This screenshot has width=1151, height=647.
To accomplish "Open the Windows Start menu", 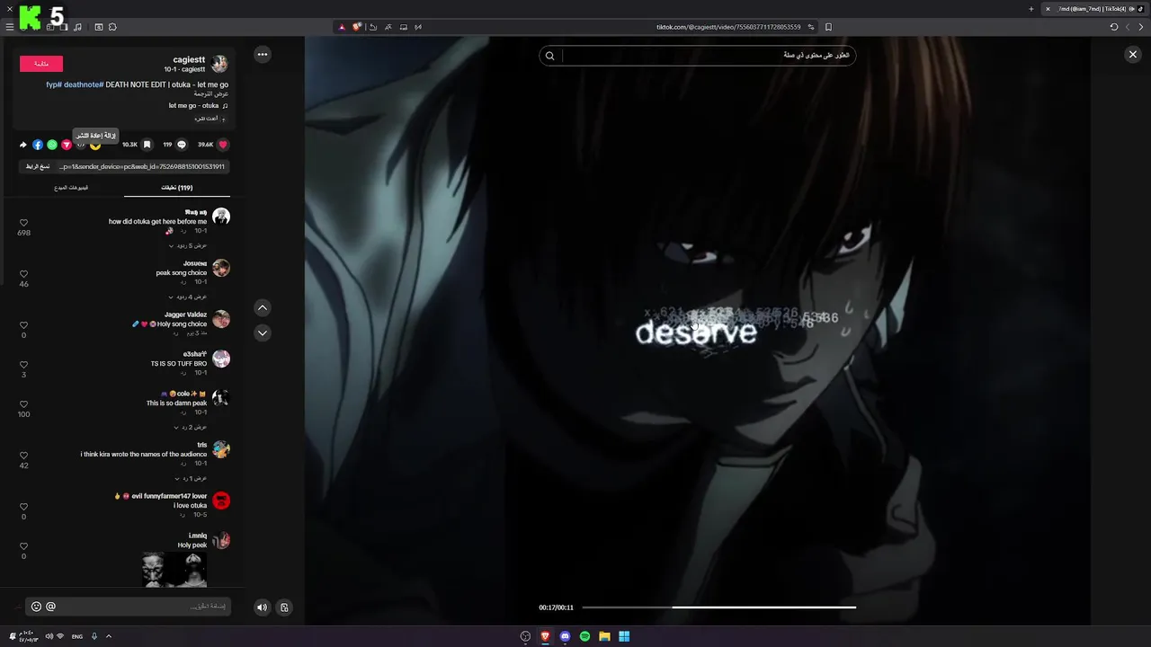I will pyautogui.click(x=624, y=636).
